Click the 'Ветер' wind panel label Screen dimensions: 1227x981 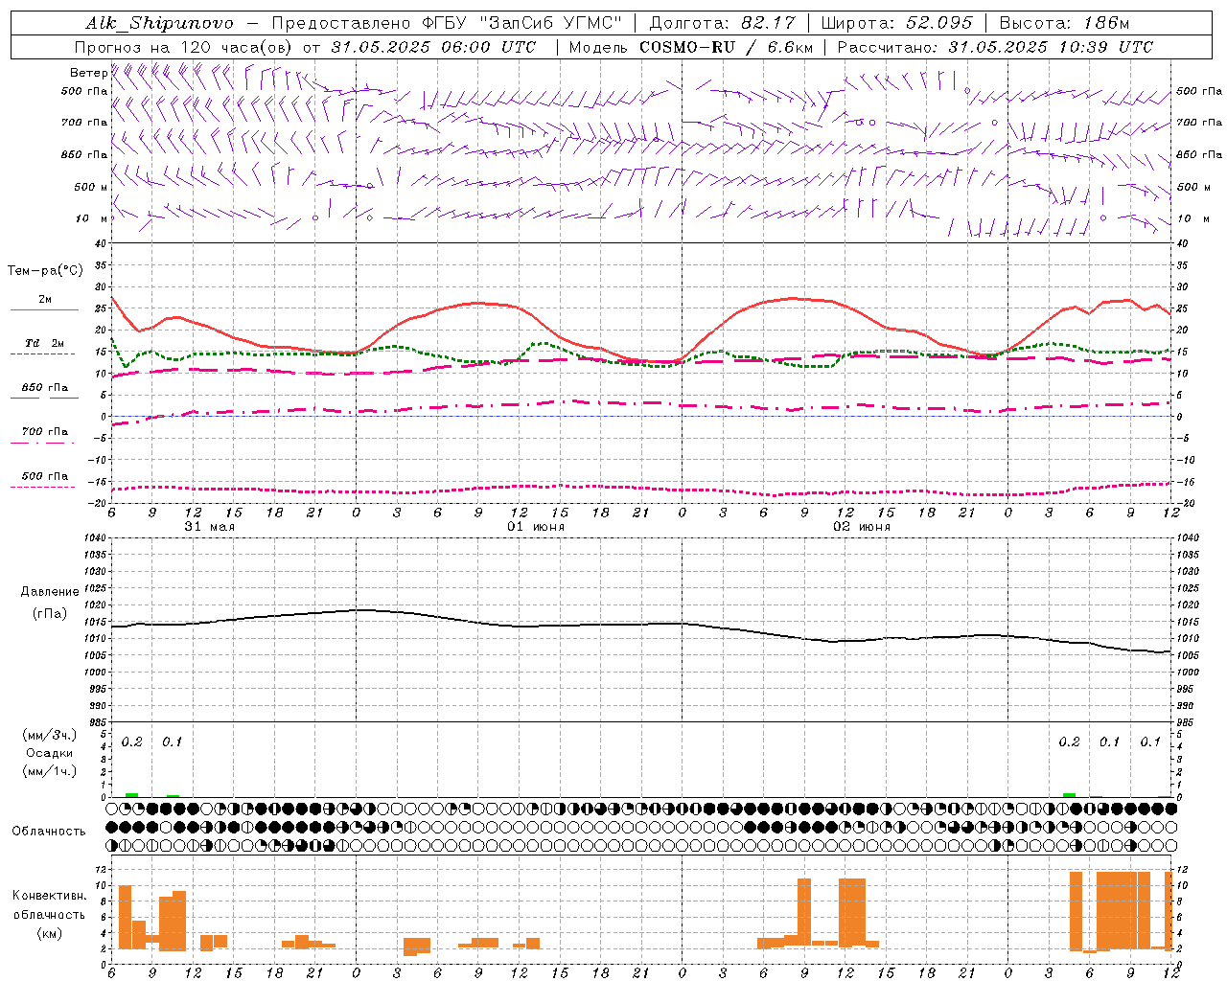pyautogui.click(x=88, y=73)
